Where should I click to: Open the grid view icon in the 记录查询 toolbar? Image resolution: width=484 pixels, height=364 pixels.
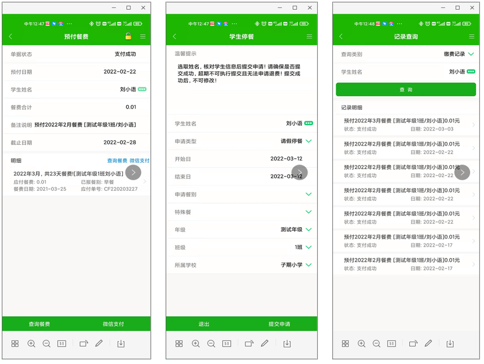tap(345, 344)
